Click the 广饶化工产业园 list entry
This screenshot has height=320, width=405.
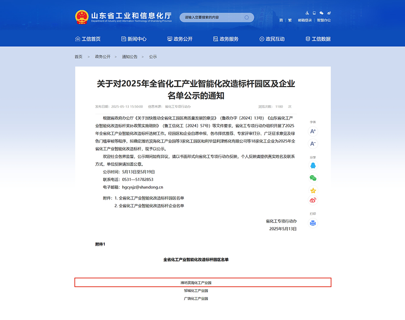pos(196,299)
